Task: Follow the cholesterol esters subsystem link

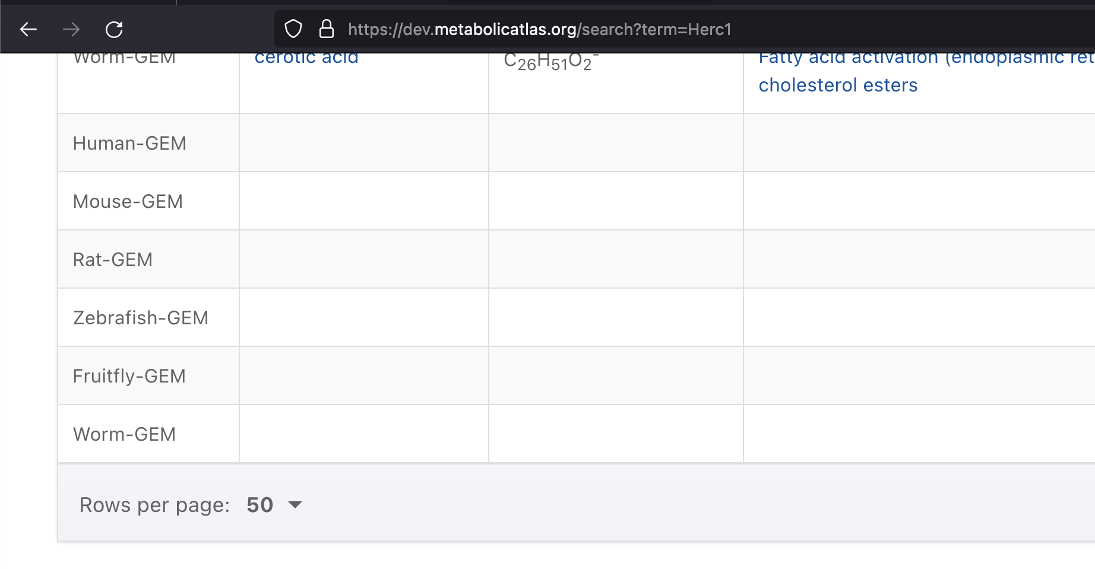Action: click(838, 85)
